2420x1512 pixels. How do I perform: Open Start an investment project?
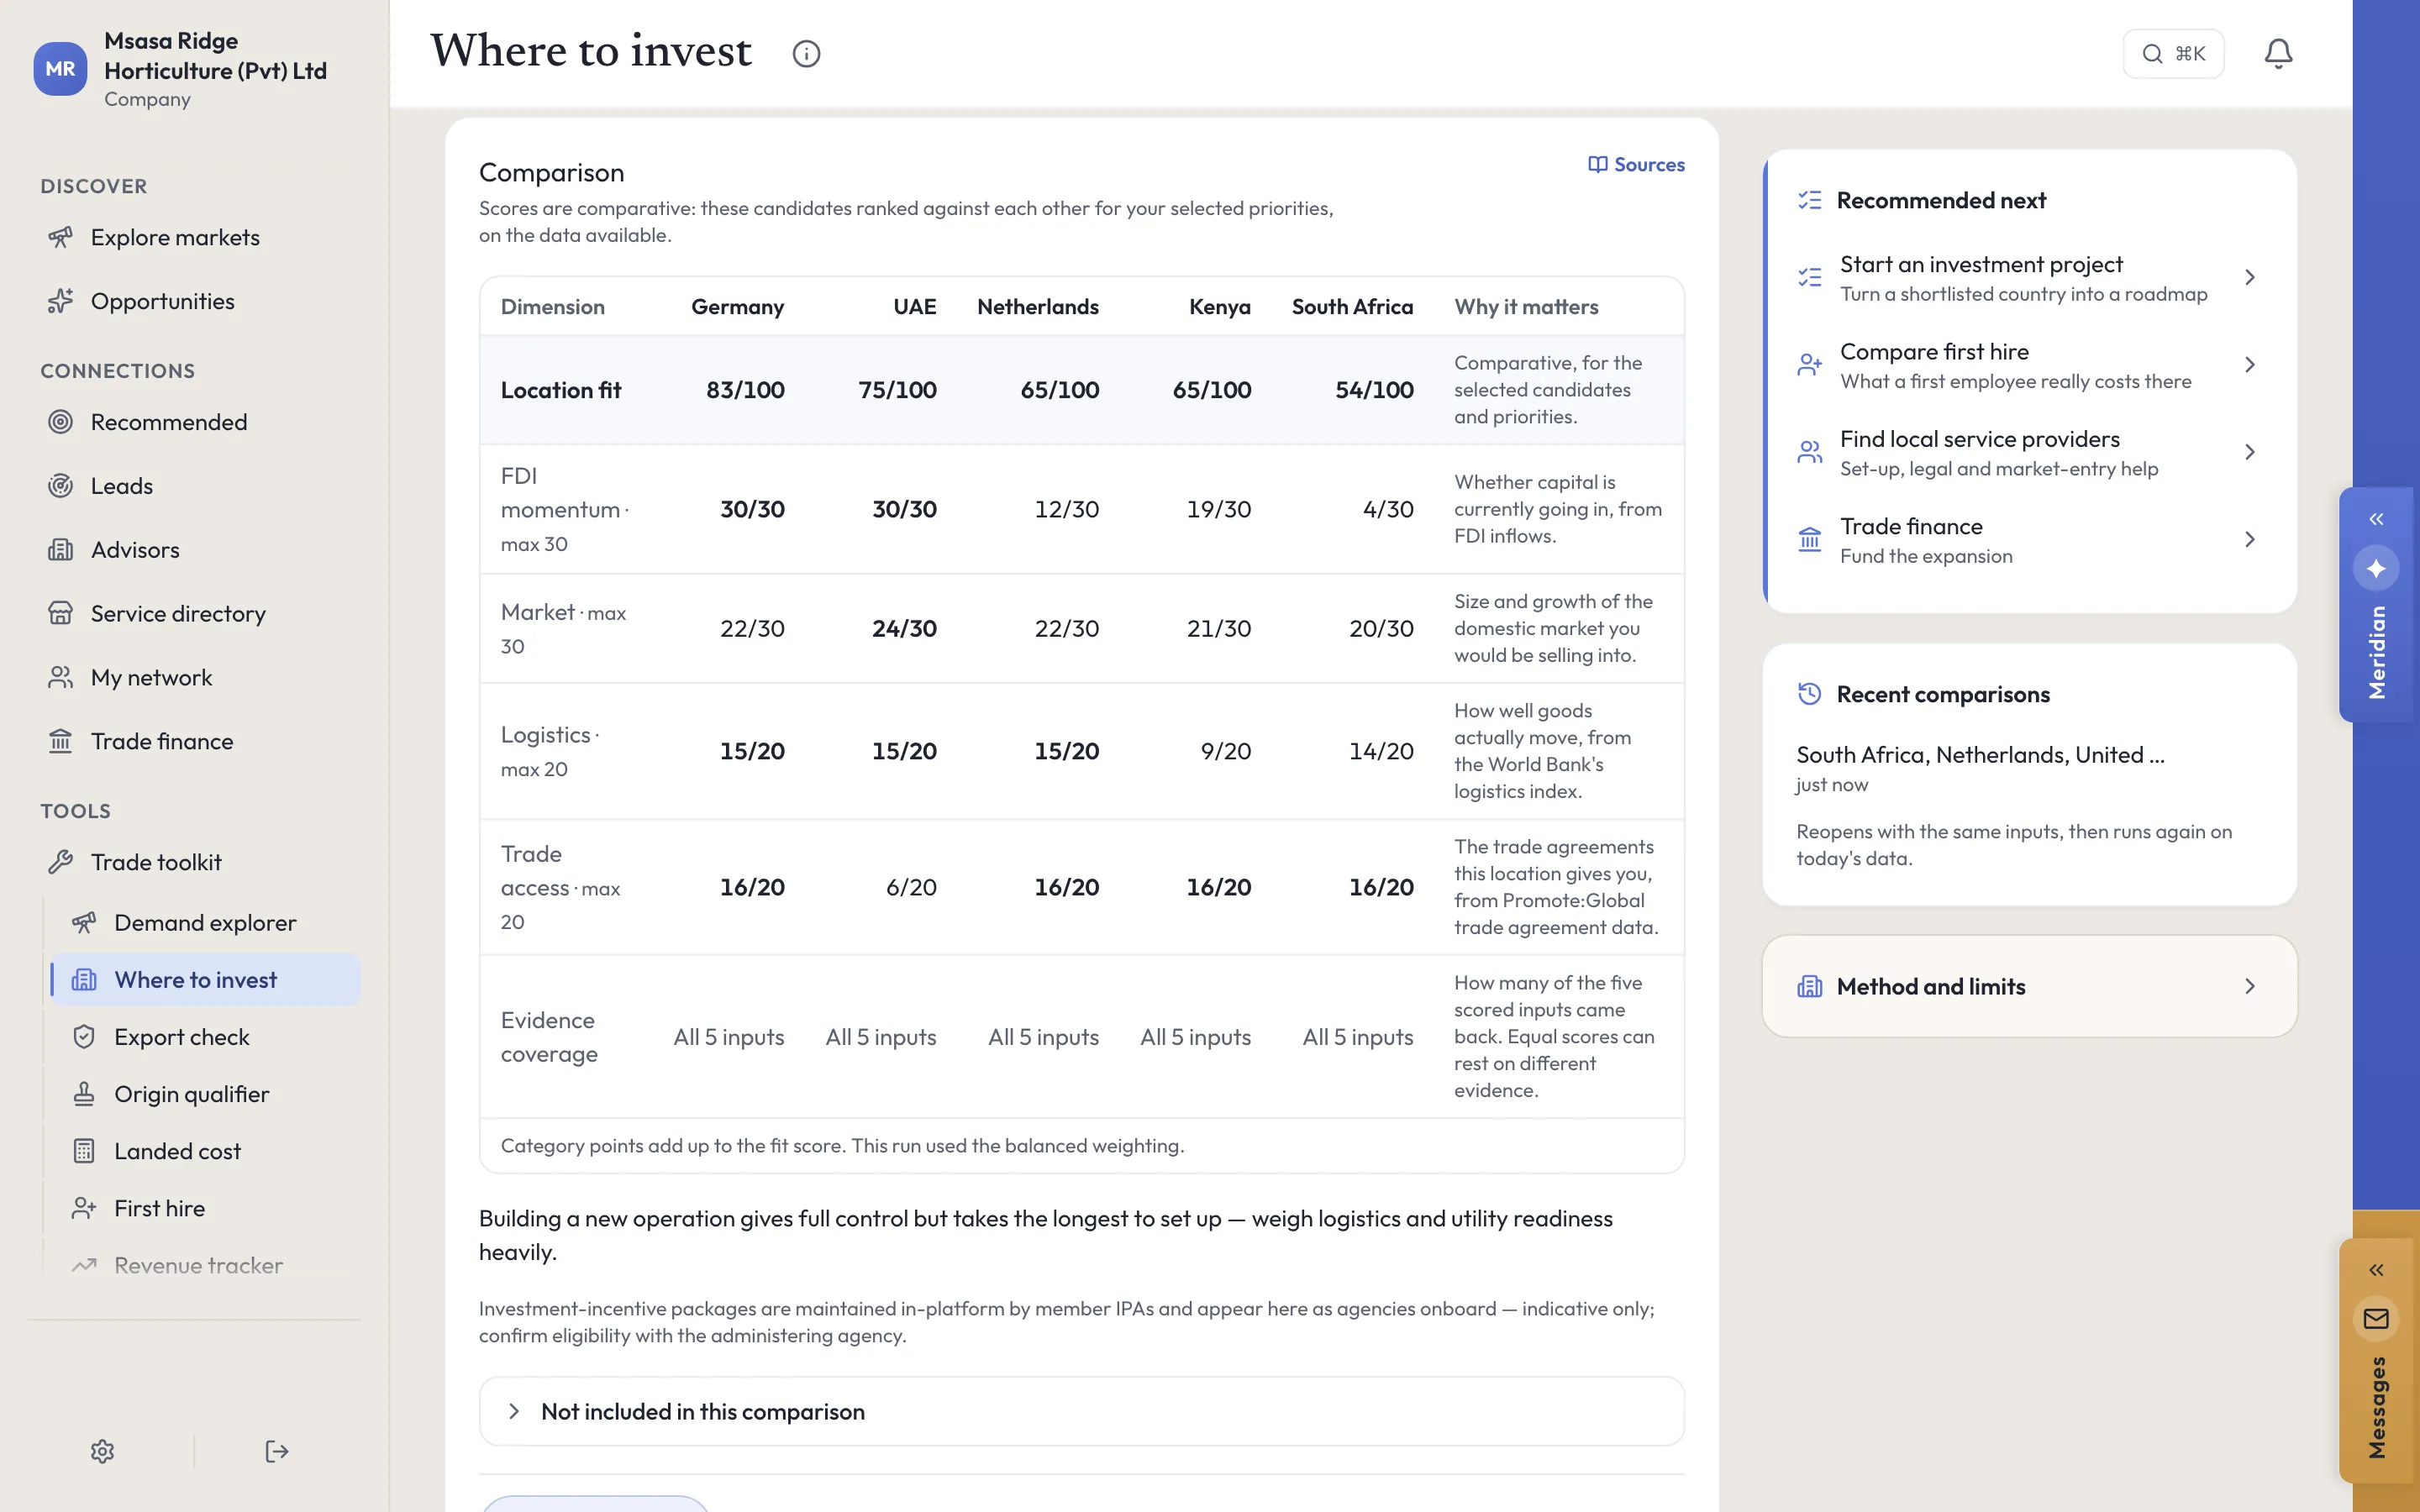coord(2030,278)
